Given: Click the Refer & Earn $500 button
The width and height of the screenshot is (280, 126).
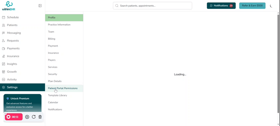Looking at the screenshot, I should tap(252, 6).
